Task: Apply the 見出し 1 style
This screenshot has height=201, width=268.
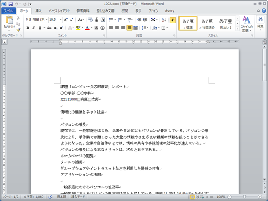Action: (x=226, y=24)
